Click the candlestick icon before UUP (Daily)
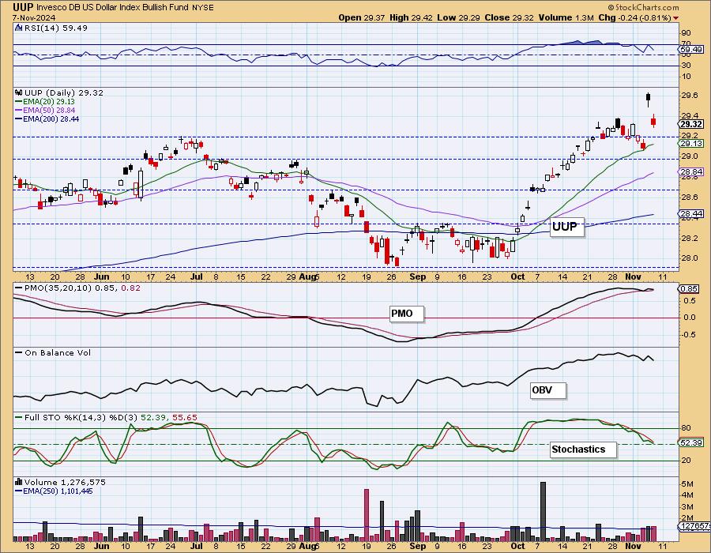Viewport: 711px width, 553px height. coord(19,92)
